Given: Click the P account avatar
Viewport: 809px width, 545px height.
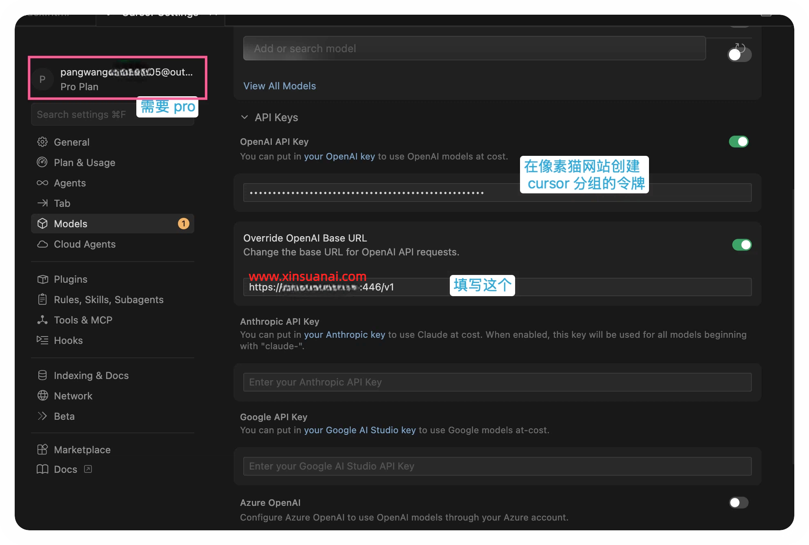Looking at the screenshot, I should tap(42, 79).
